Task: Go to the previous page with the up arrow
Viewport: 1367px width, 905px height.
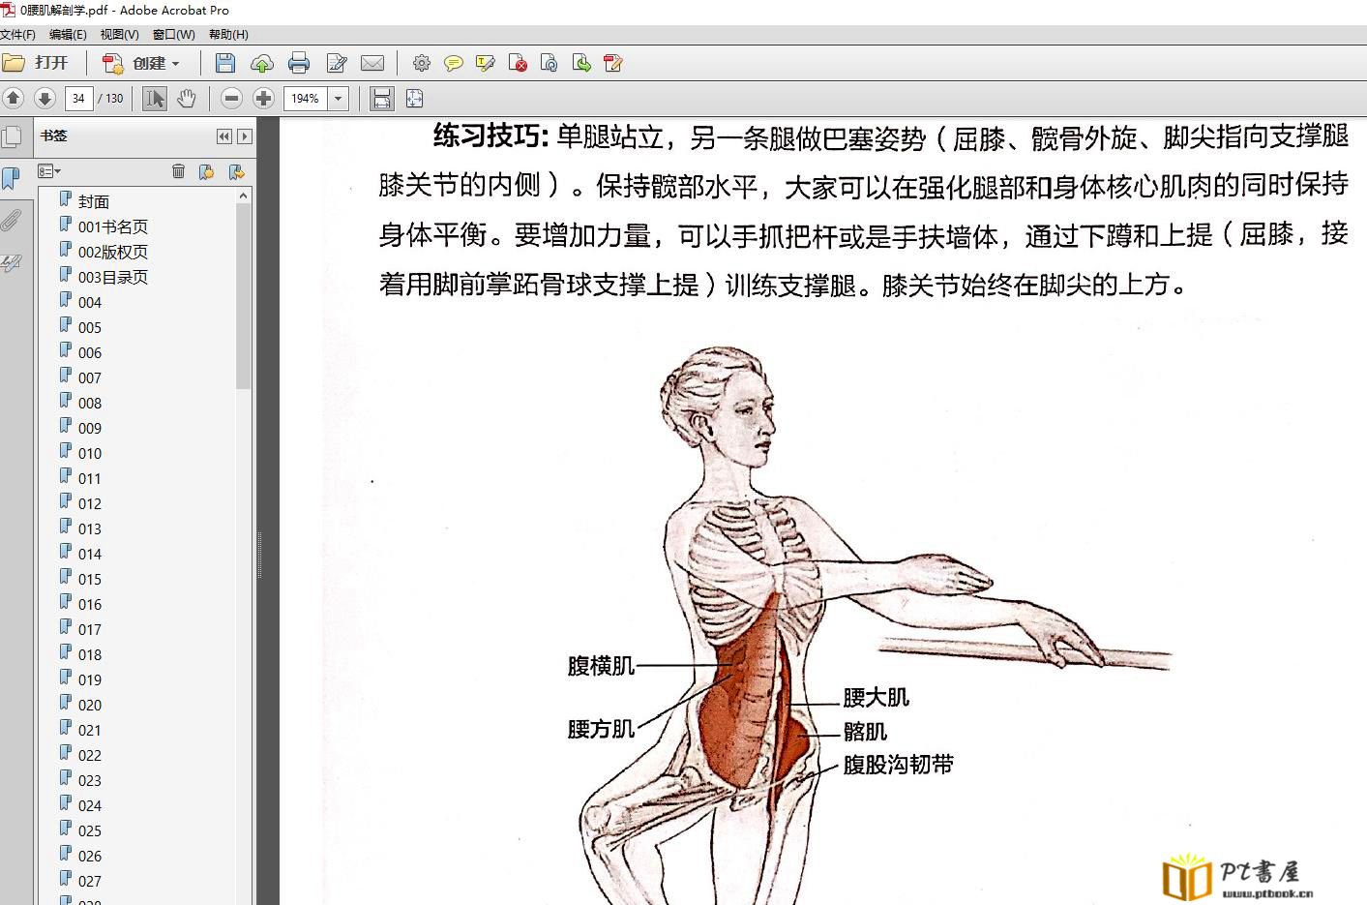Action: tap(14, 98)
